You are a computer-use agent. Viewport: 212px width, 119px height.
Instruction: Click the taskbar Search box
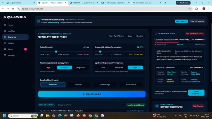pos(23,116)
